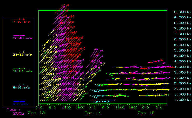Image resolution: width=192 pixels, height=118 pixels.
Task: Click the red >40 m/s legend arrow
Action: click(x=19, y=19)
